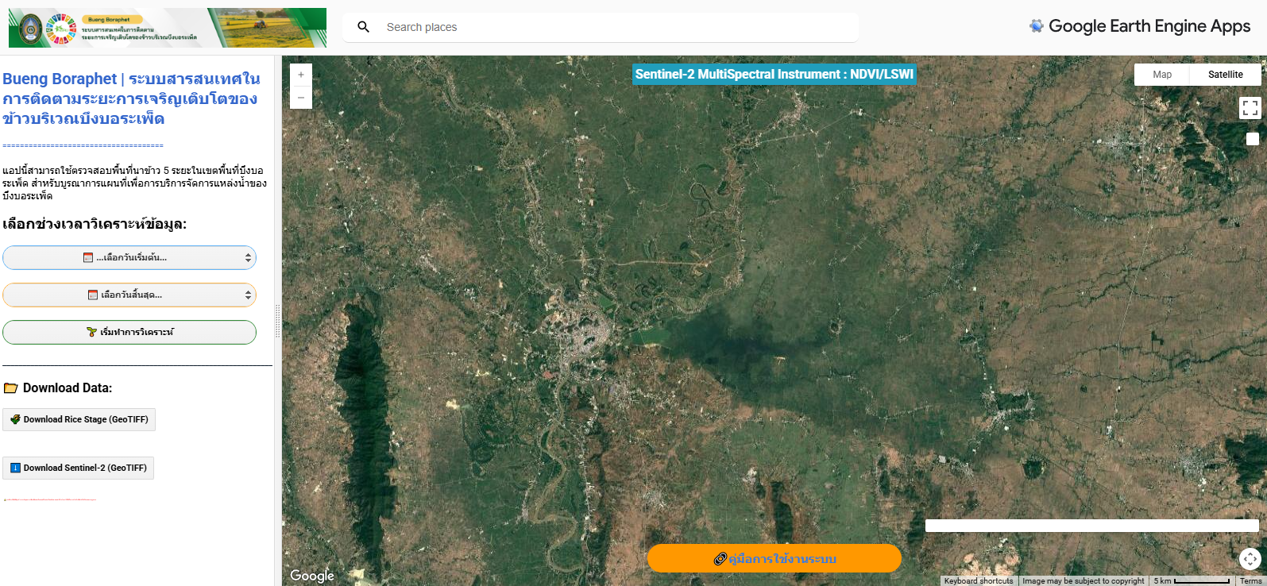1267x586 pixels.
Task: Zoom in on the map
Action: click(301, 75)
